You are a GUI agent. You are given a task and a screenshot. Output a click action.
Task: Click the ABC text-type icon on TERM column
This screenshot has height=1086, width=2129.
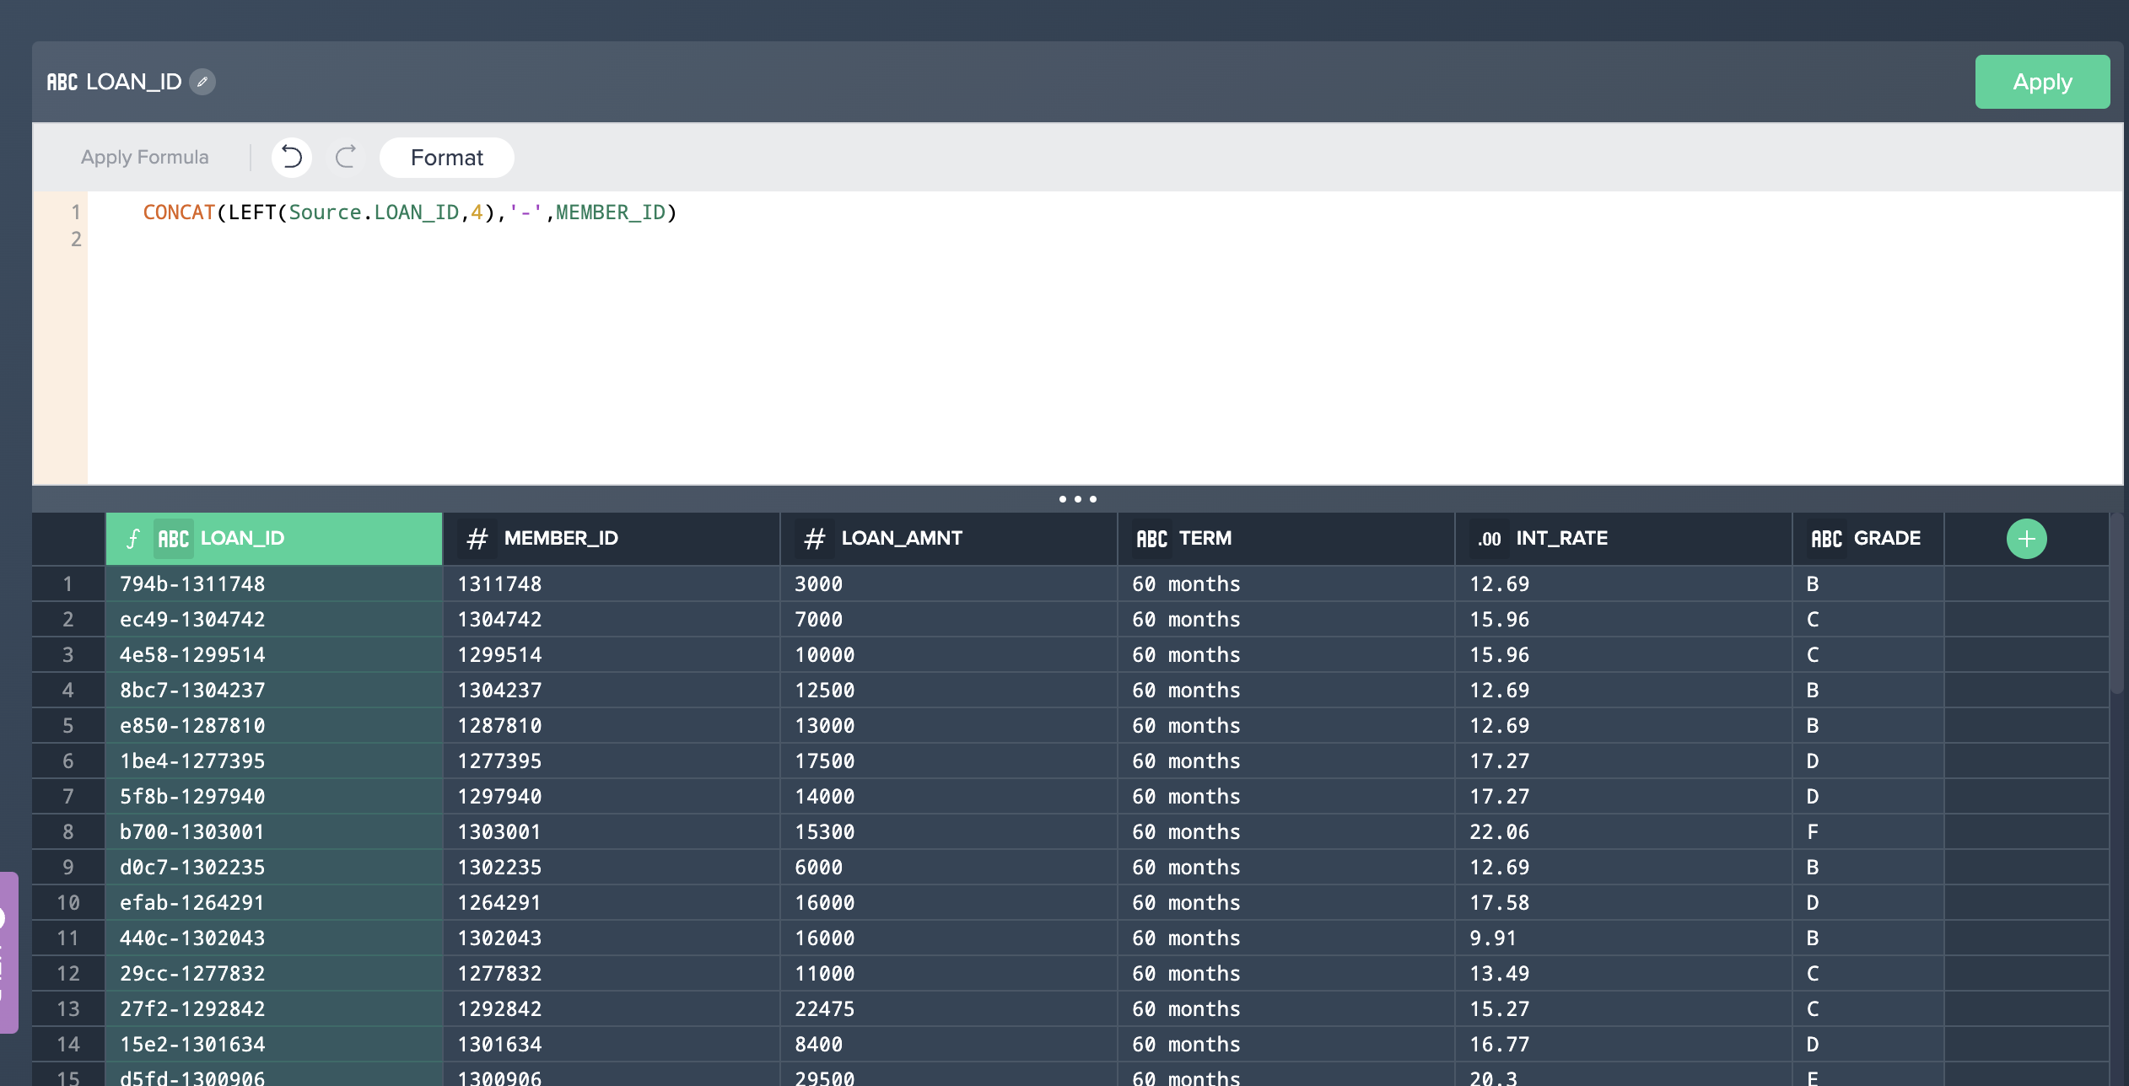pos(1152,538)
